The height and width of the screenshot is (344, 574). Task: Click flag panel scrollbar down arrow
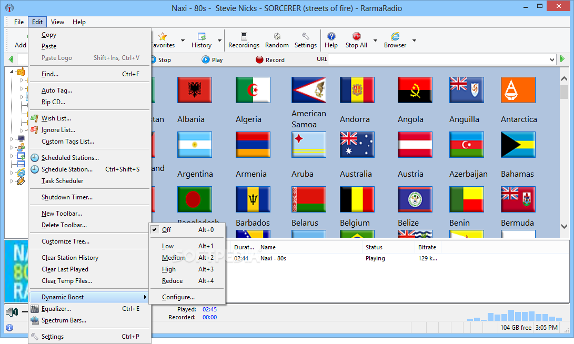[x=564, y=227]
